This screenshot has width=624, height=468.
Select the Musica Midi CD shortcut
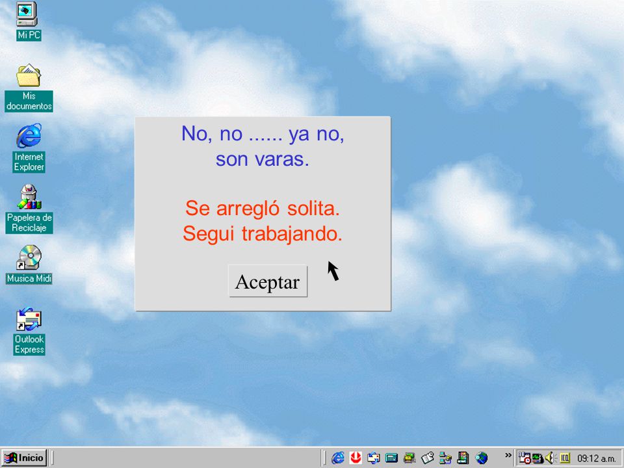pyautogui.click(x=29, y=265)
